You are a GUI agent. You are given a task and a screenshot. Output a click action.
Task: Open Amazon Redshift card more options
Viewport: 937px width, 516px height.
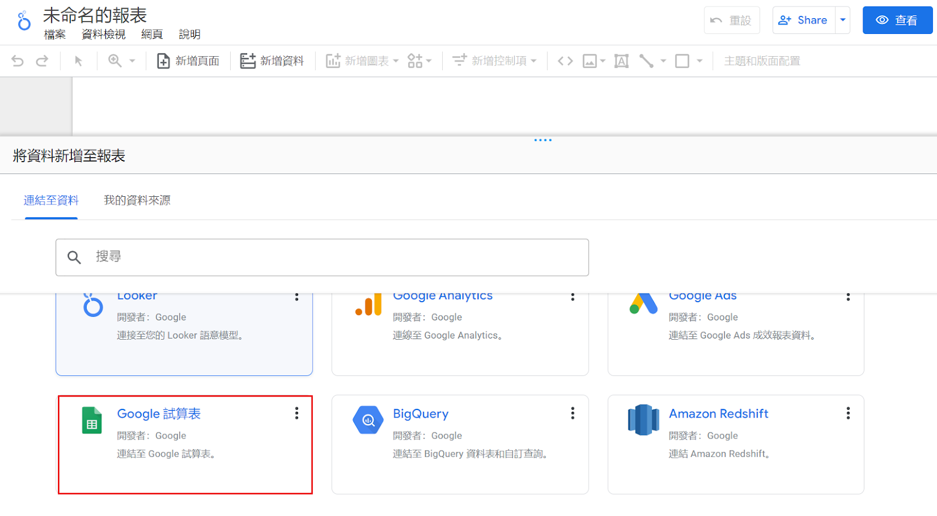coord(848,414)
